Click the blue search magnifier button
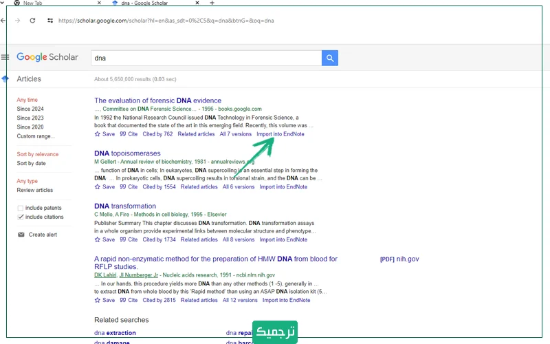 coord(330,58)
